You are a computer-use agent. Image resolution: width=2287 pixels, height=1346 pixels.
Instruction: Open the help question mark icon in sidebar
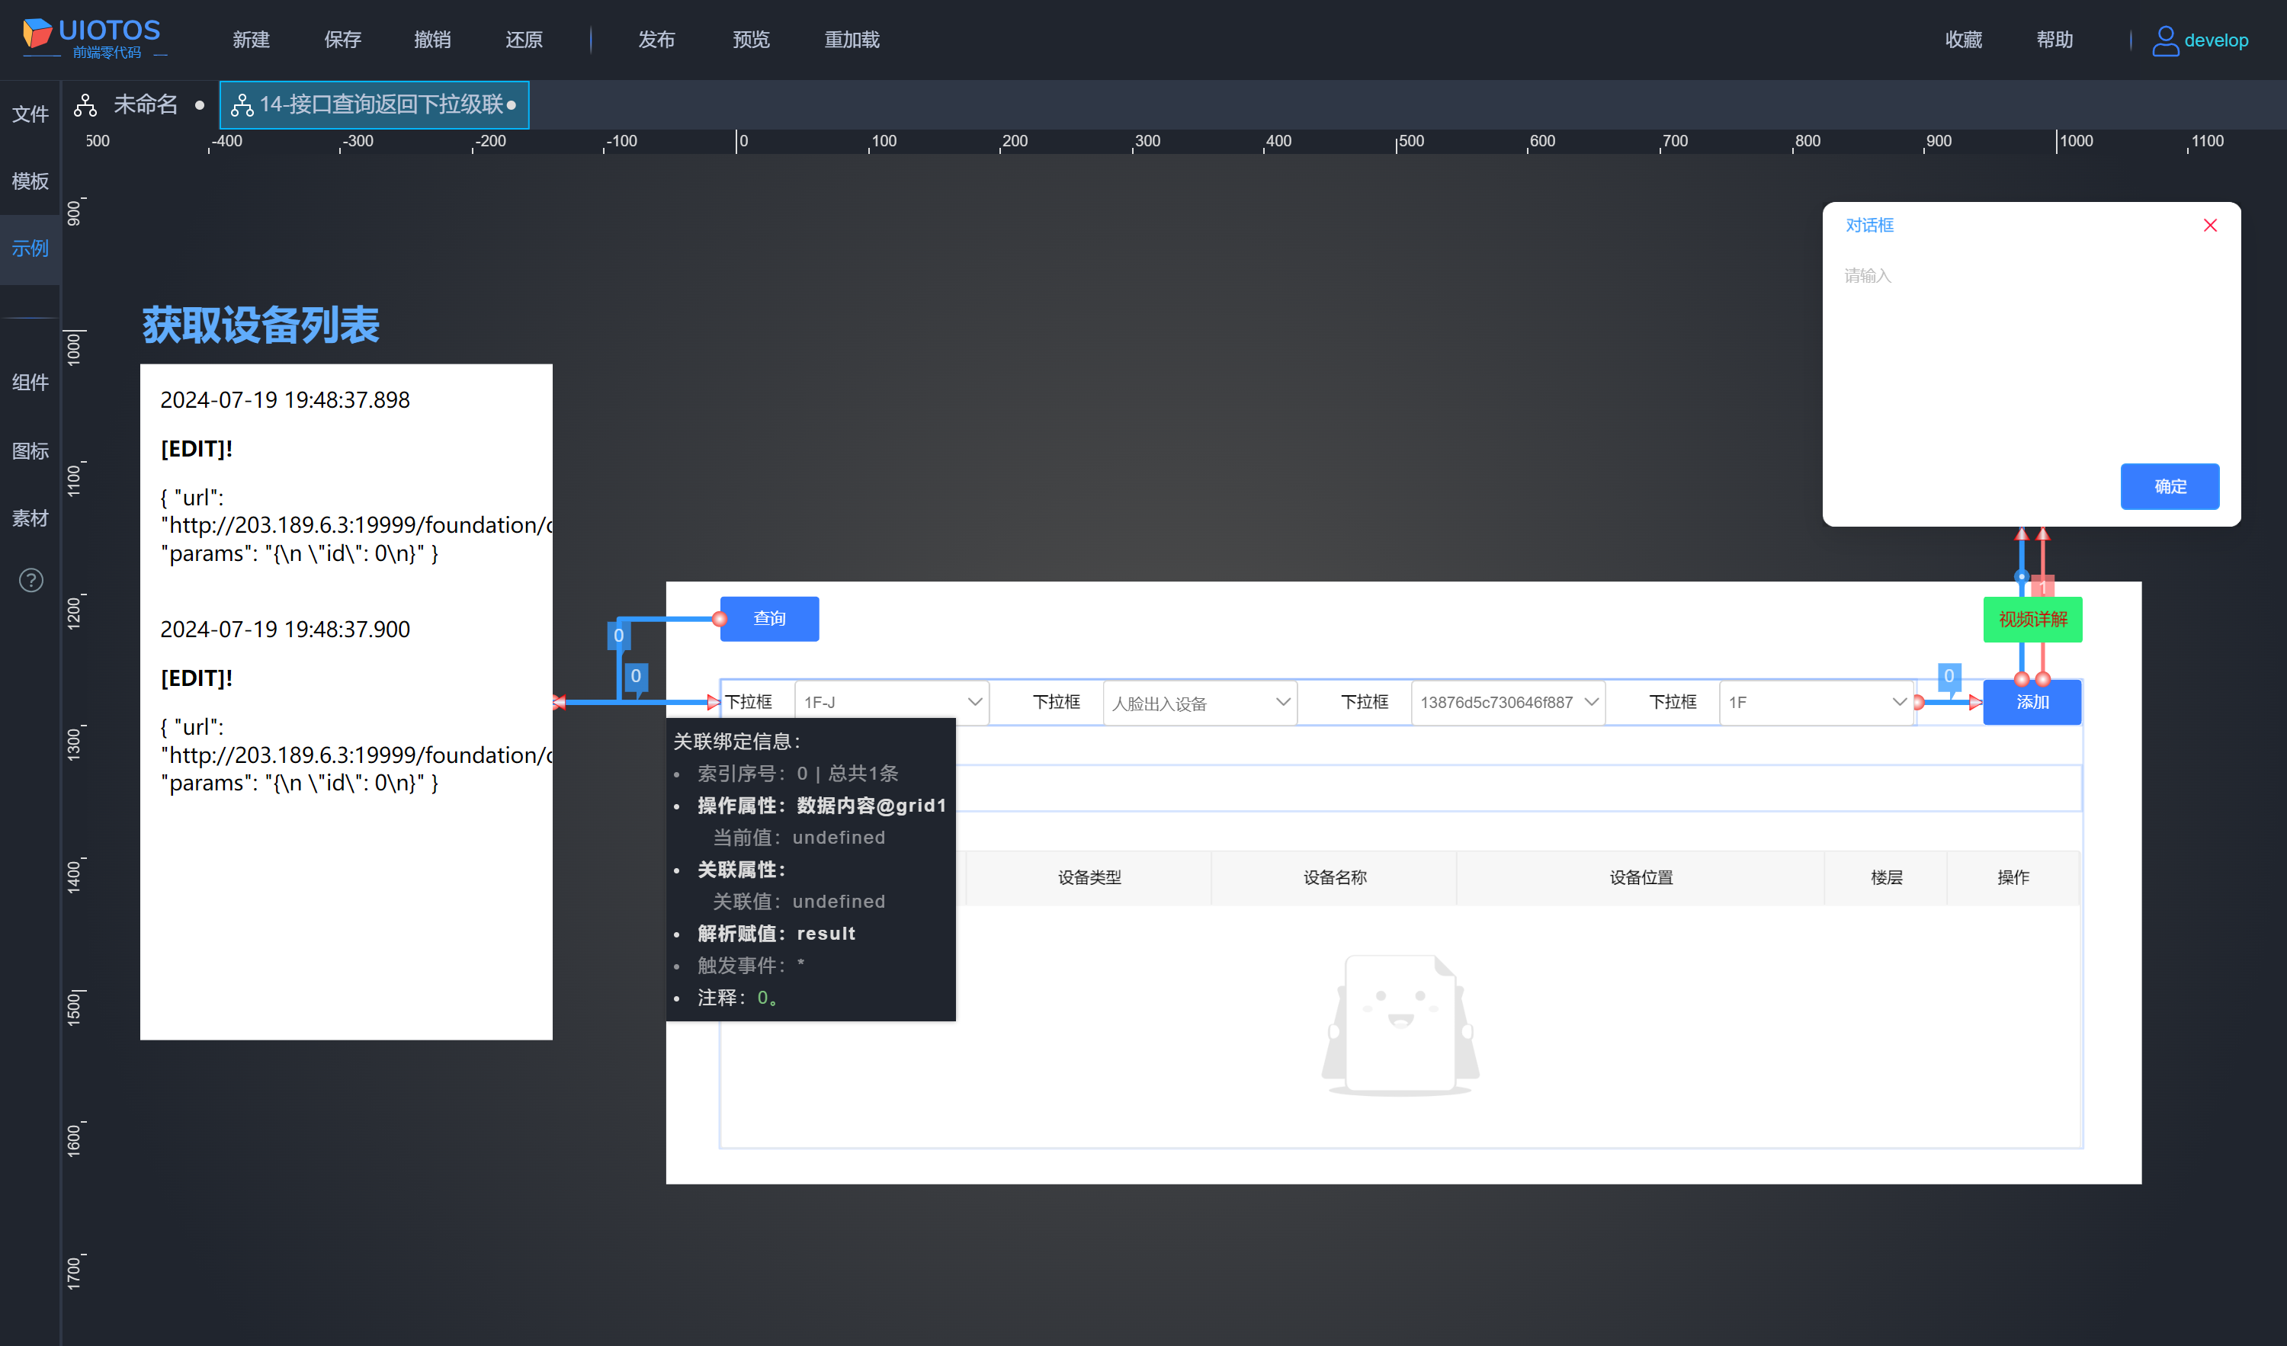30,580
